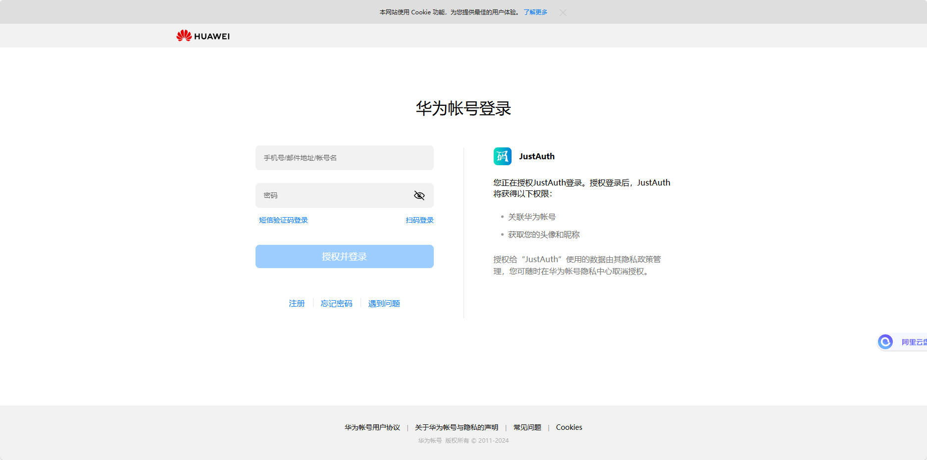Open the 了解更多 cookie link
Screen dimensions: 927x460
point(535,12)
